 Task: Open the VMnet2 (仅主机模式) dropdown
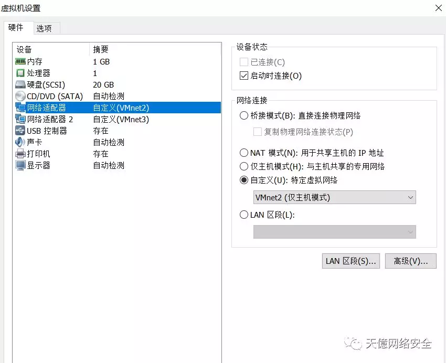335,197
